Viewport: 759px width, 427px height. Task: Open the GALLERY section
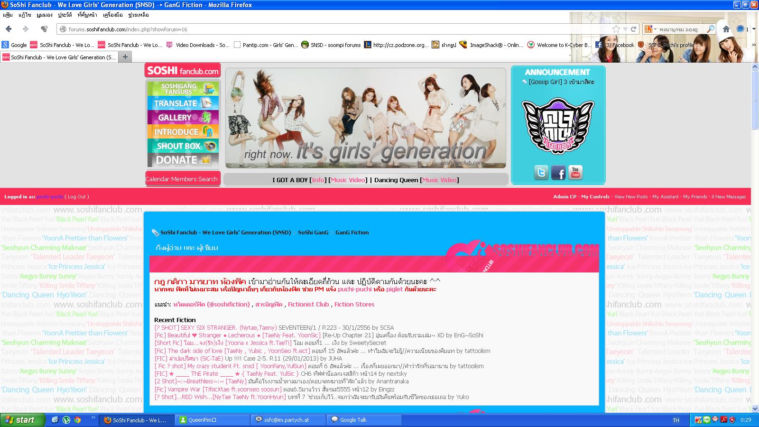tap(183, 117)
